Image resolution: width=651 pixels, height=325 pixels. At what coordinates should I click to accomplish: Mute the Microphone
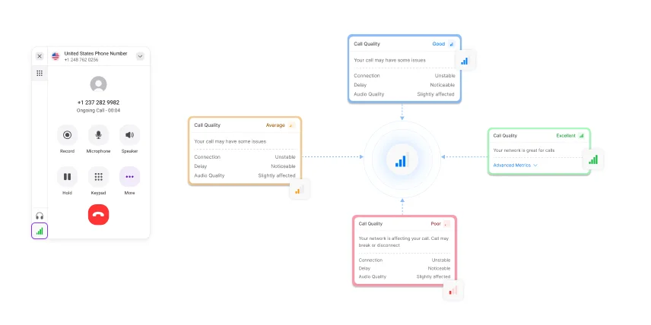click(98, 134)
